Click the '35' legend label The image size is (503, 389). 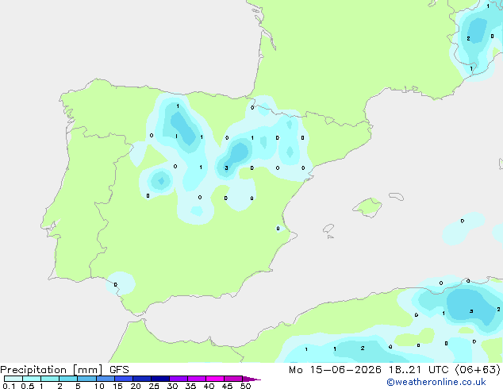point(190,386)
